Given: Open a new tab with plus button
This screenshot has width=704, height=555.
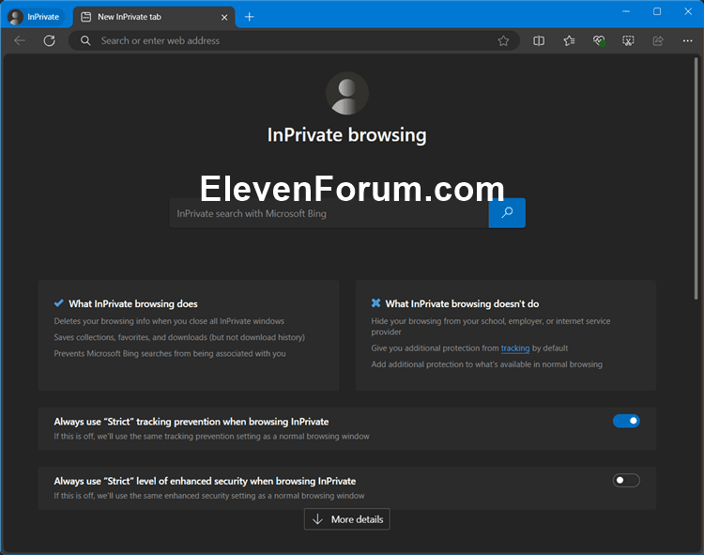Looking at the screenshot, I should pos(249,17).
